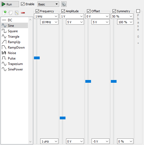Select the DC waveform icon
Screen dimensions: 144x145
(4, 20)
